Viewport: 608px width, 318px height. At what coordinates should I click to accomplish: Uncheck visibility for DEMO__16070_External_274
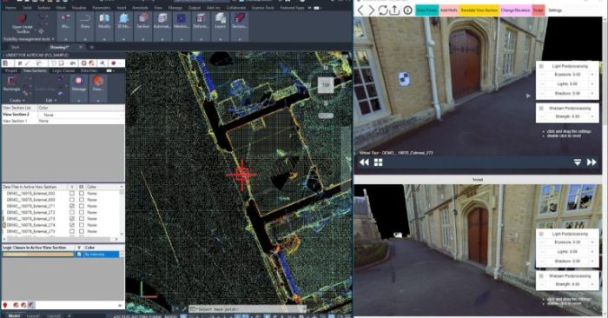coord(72,225)
